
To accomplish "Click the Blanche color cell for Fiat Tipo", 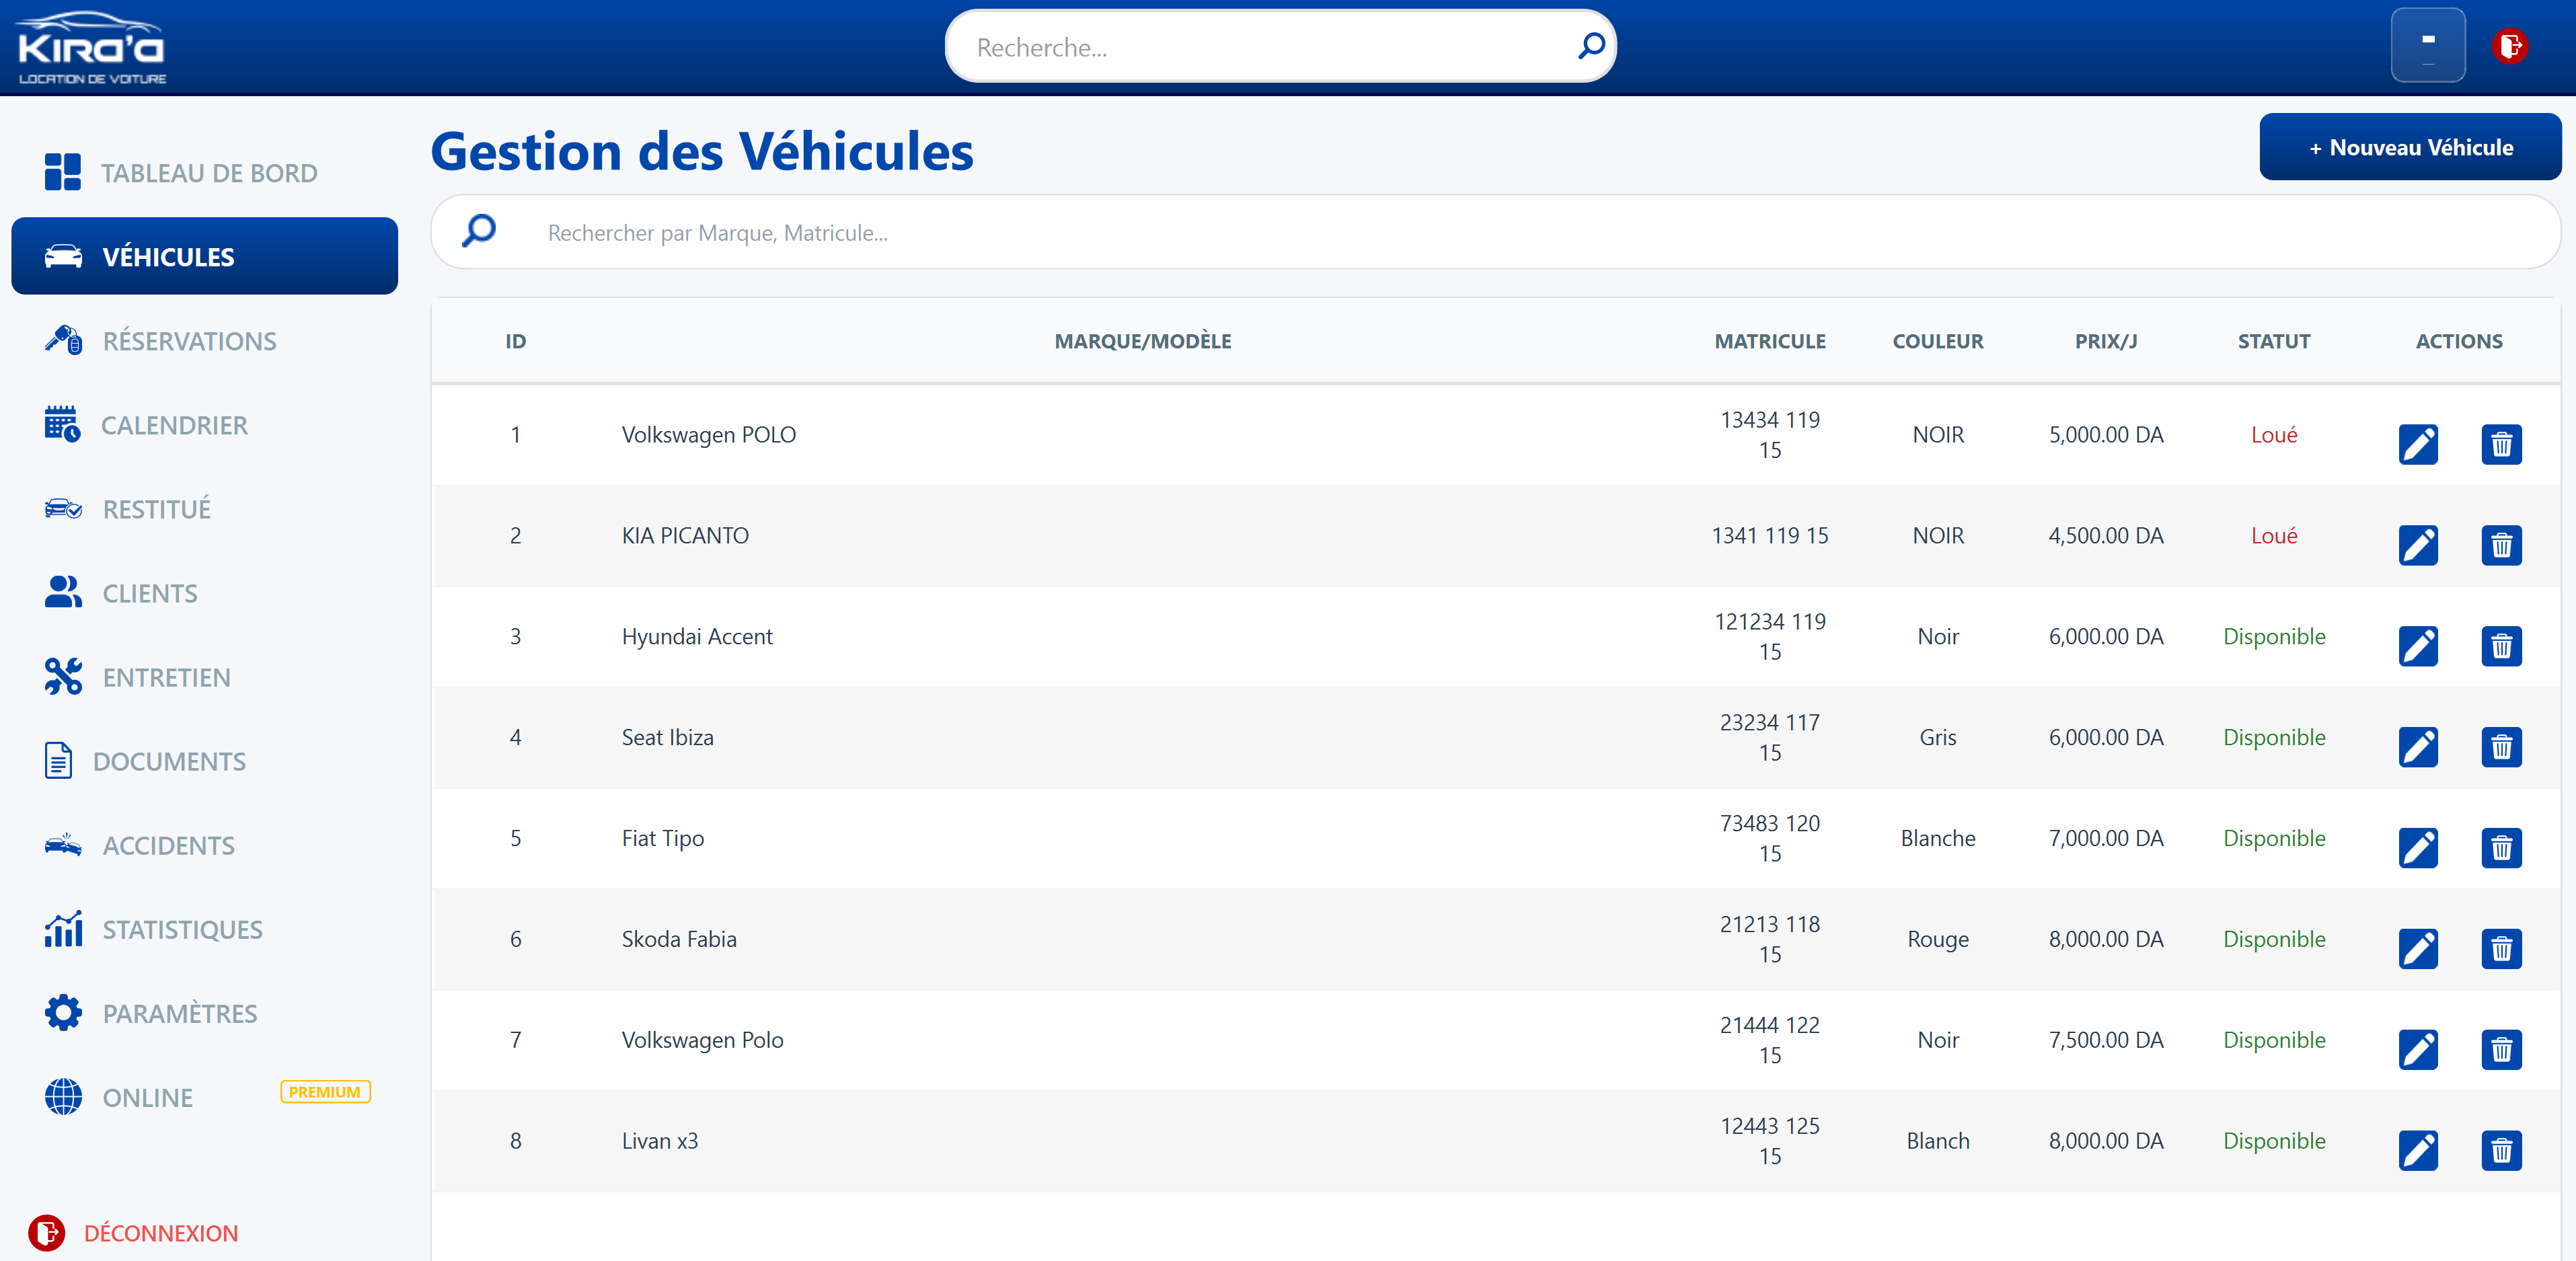I will point(1938,838).
